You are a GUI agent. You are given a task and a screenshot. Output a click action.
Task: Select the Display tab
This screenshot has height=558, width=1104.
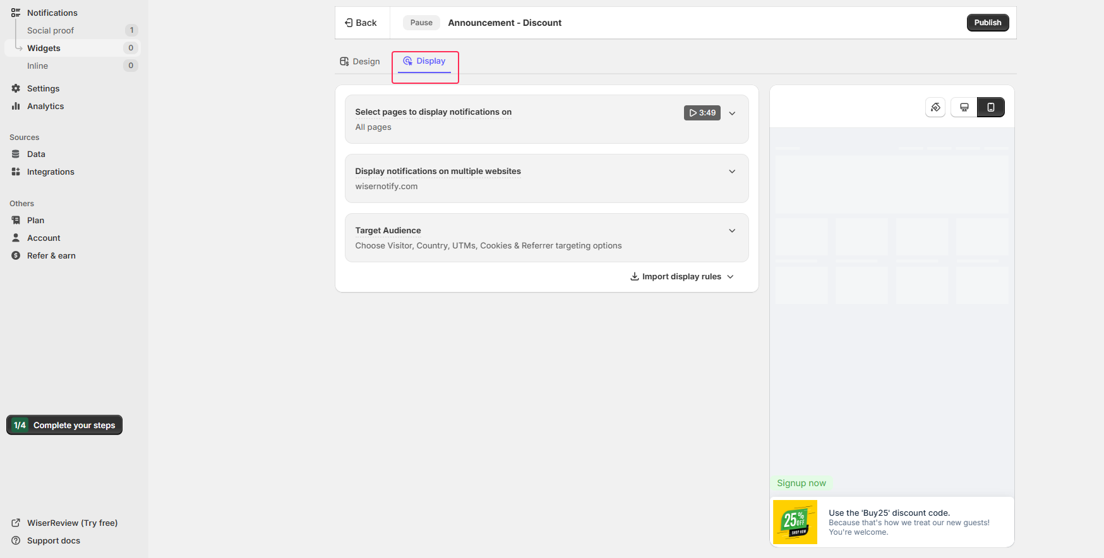[x=424, y=61]
